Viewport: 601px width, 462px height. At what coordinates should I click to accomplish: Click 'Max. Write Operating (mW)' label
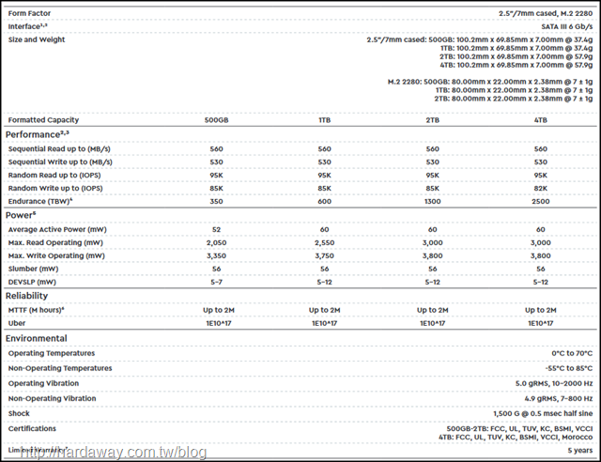tap(56, 255)
